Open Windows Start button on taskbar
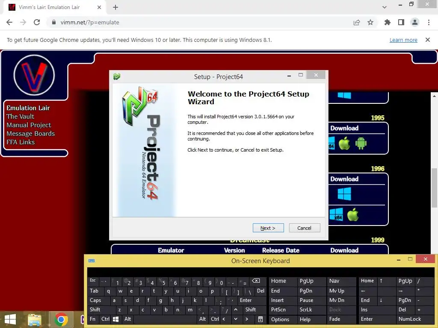Screen dimensions: 438x328 (10, 319)
